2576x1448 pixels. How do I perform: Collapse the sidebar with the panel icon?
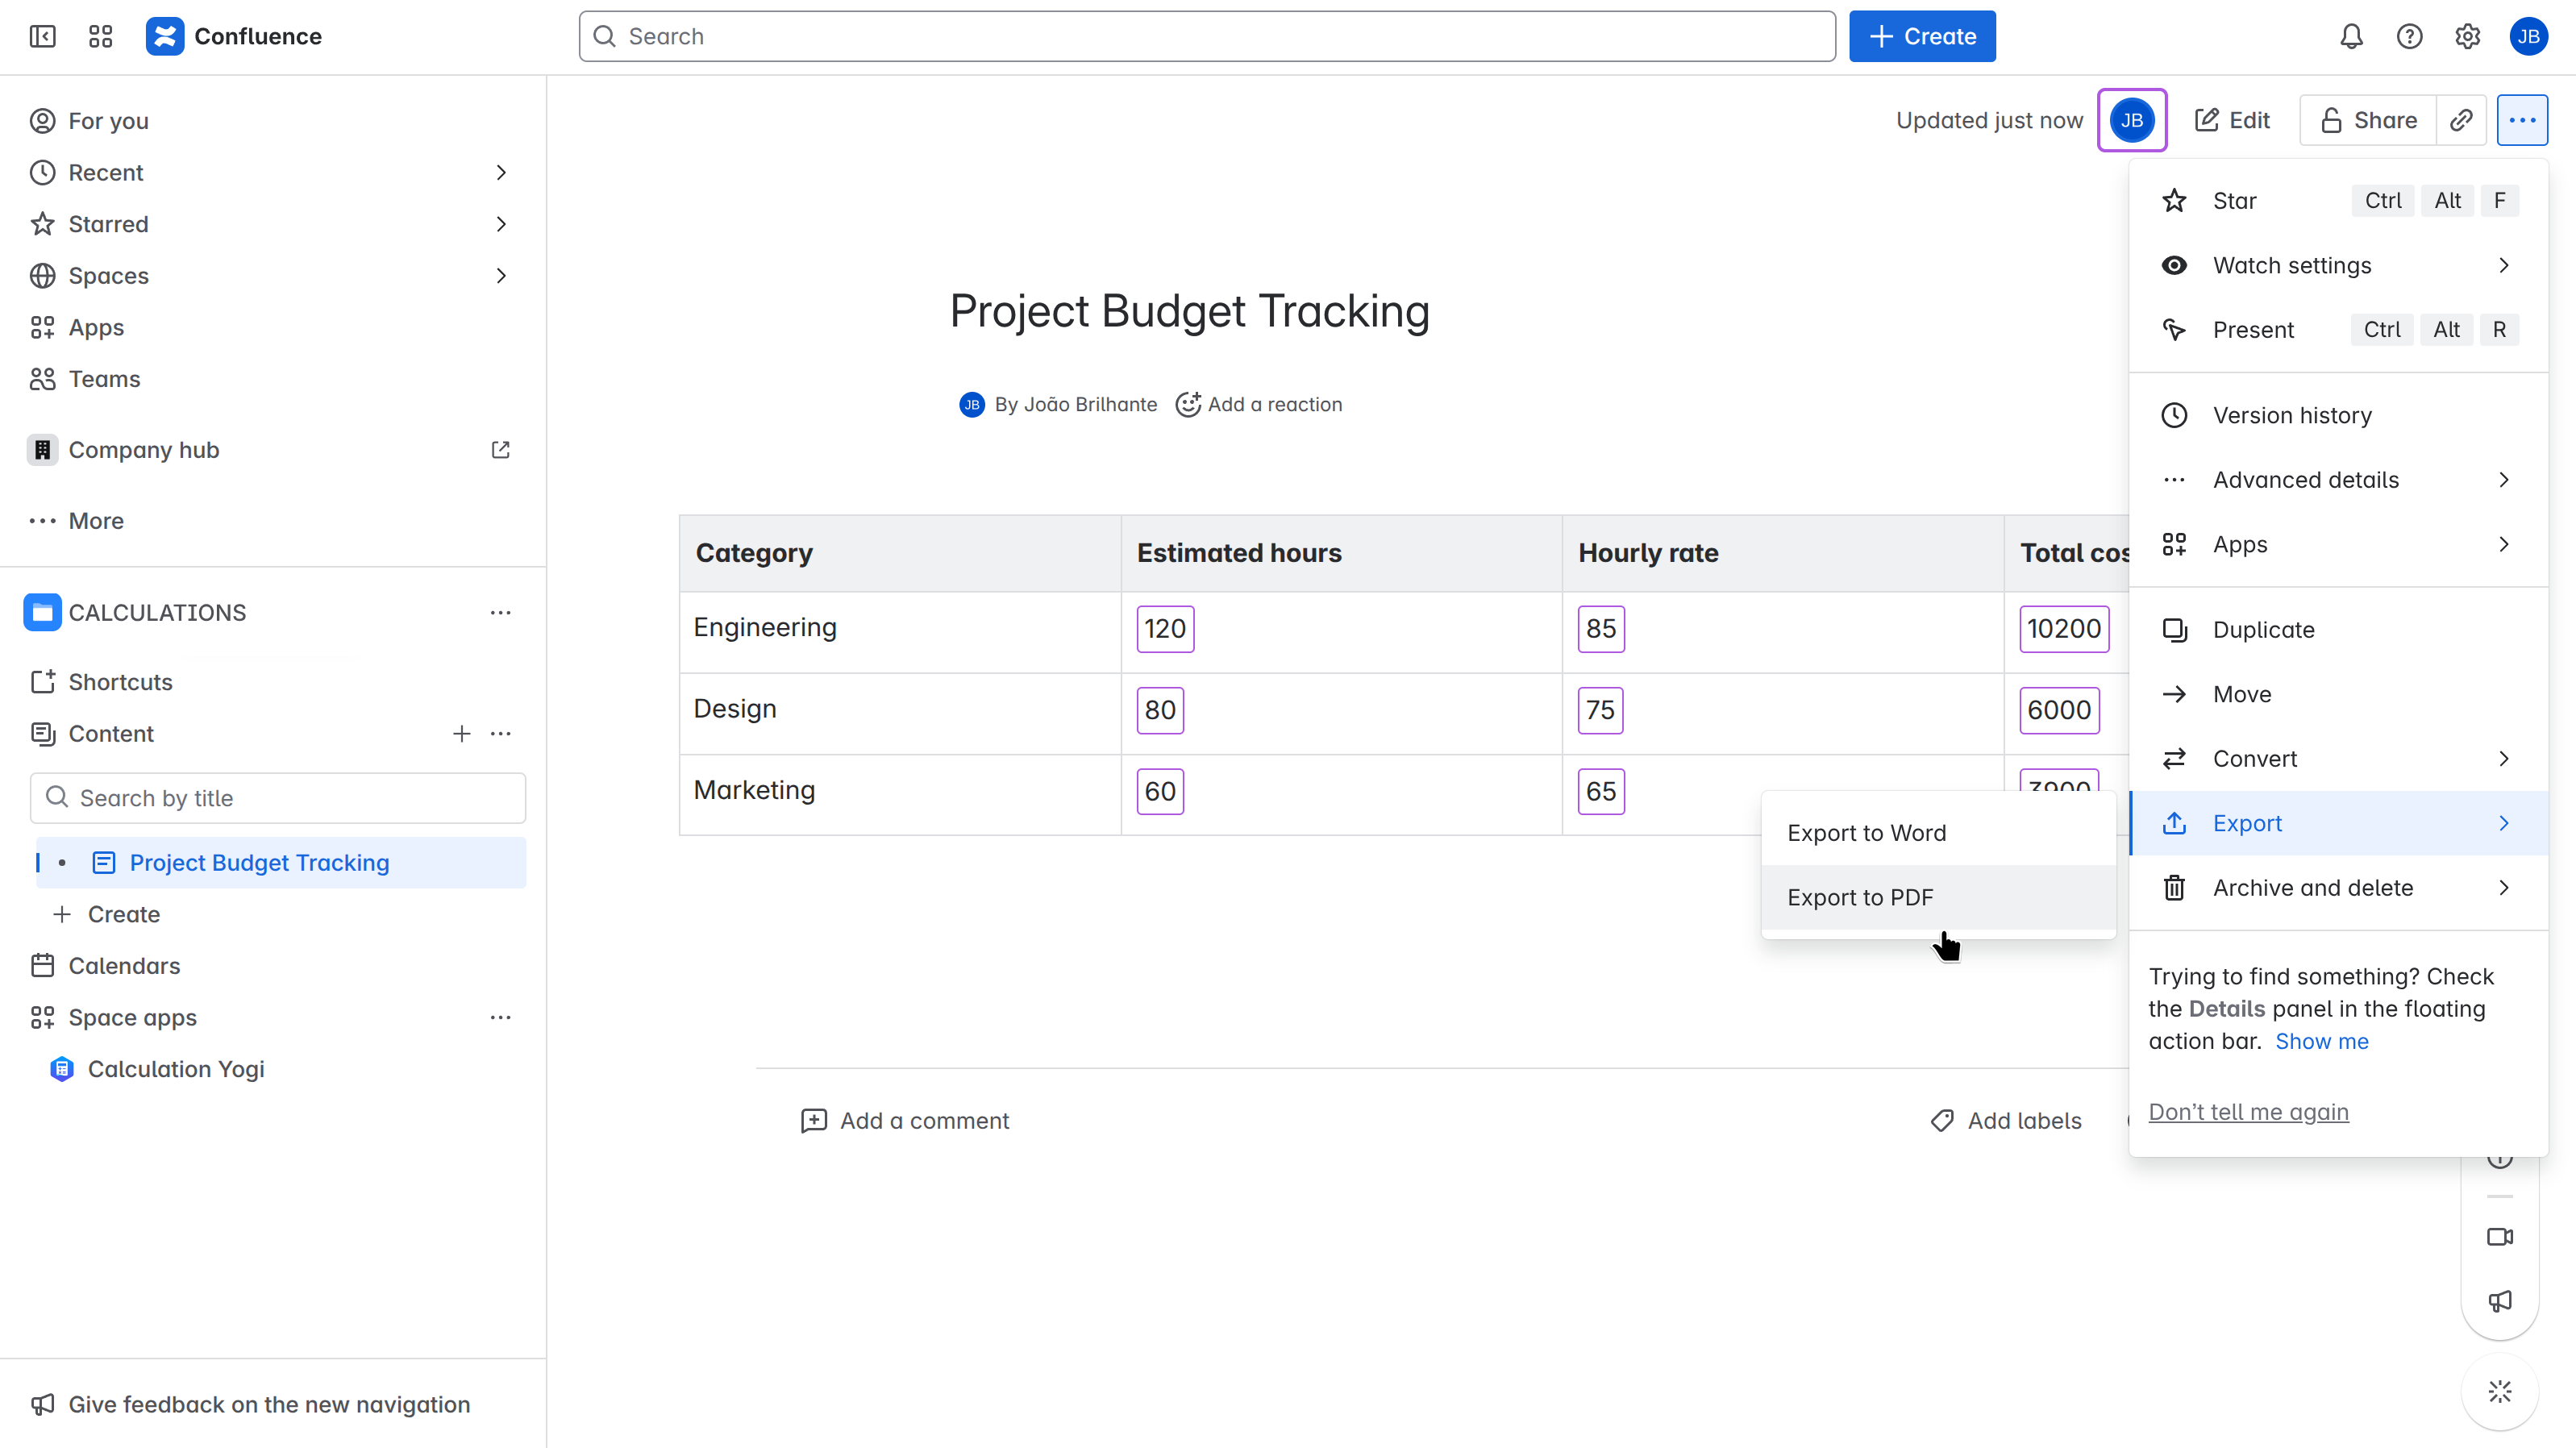point(42,37)
